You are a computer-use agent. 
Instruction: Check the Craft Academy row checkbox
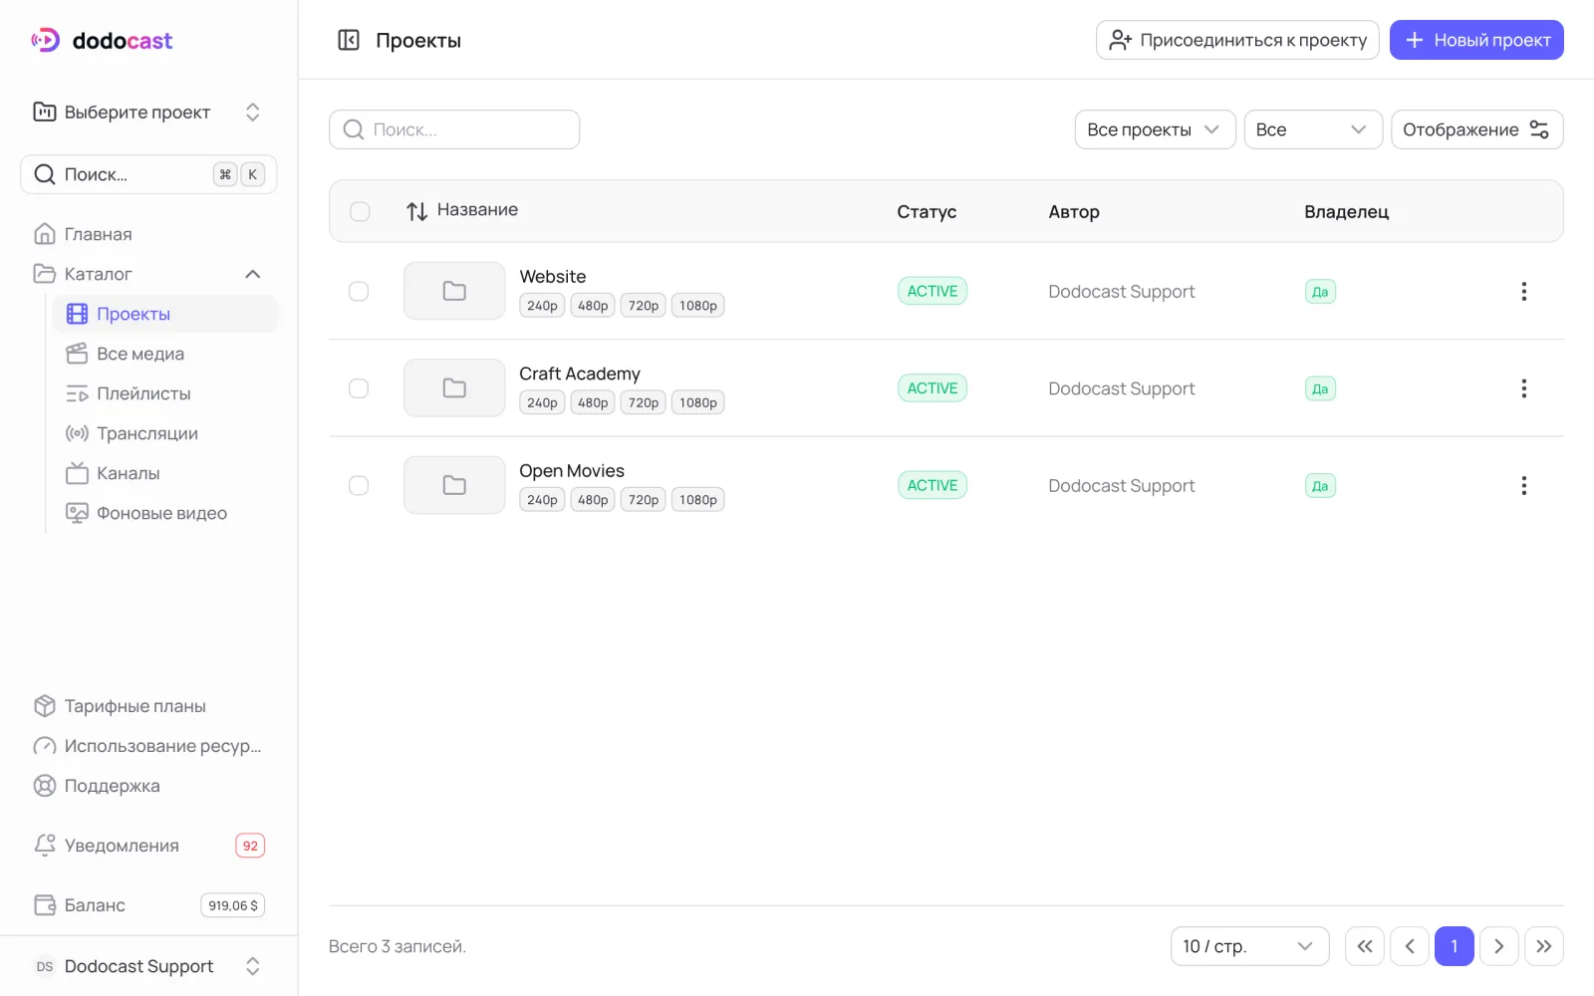359,388
